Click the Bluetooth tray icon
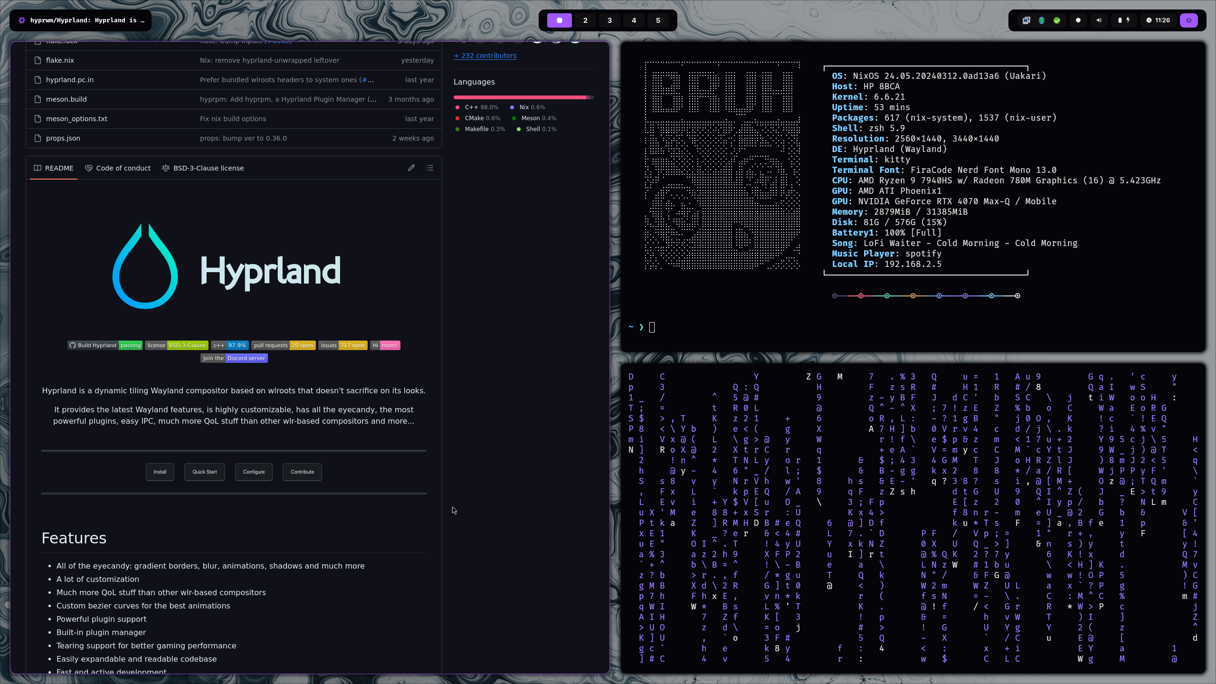This screenshot has height=684, width=1216. 1041,20
